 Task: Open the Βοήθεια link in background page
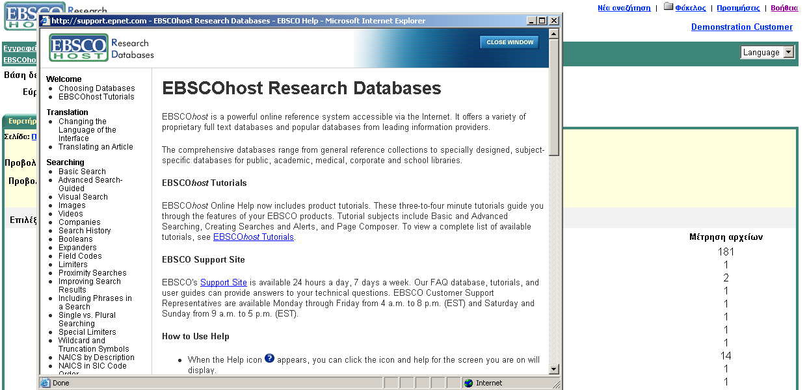(785, 8)
